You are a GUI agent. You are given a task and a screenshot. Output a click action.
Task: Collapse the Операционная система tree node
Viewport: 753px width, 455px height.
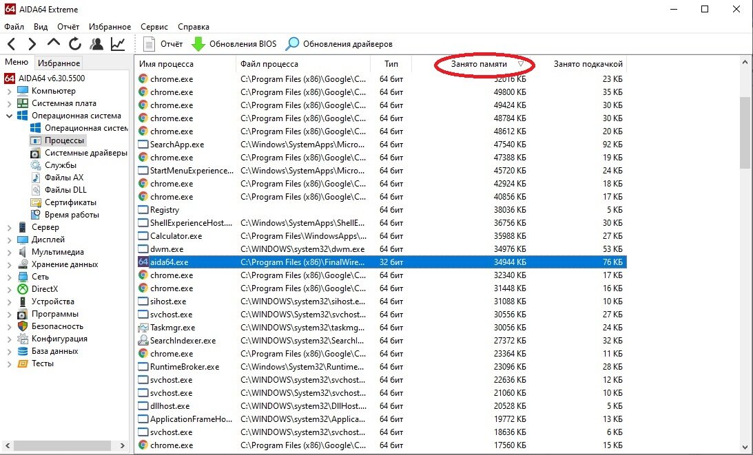click(9, 116)
